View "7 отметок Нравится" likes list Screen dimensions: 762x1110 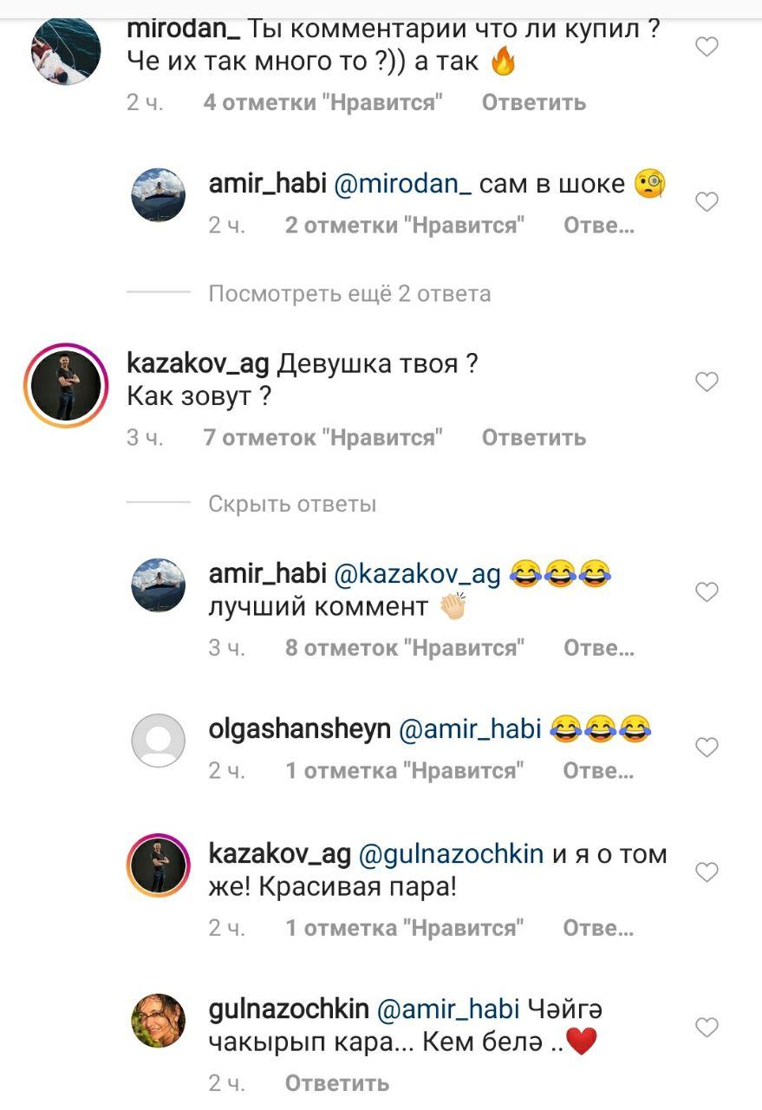(323, 438)
